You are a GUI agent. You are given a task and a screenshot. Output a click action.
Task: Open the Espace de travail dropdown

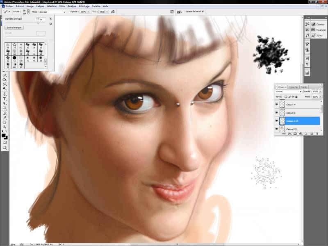tap(195, 11)
